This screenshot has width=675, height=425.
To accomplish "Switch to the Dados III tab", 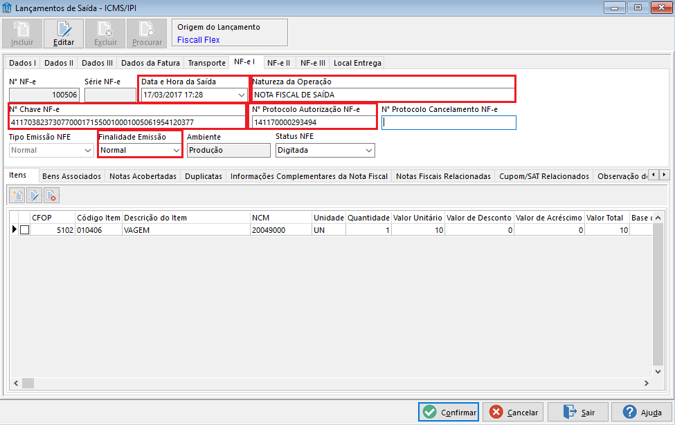I will click(x=98, y=63).
